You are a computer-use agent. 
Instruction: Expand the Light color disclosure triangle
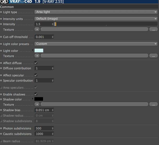pos(32,50)
